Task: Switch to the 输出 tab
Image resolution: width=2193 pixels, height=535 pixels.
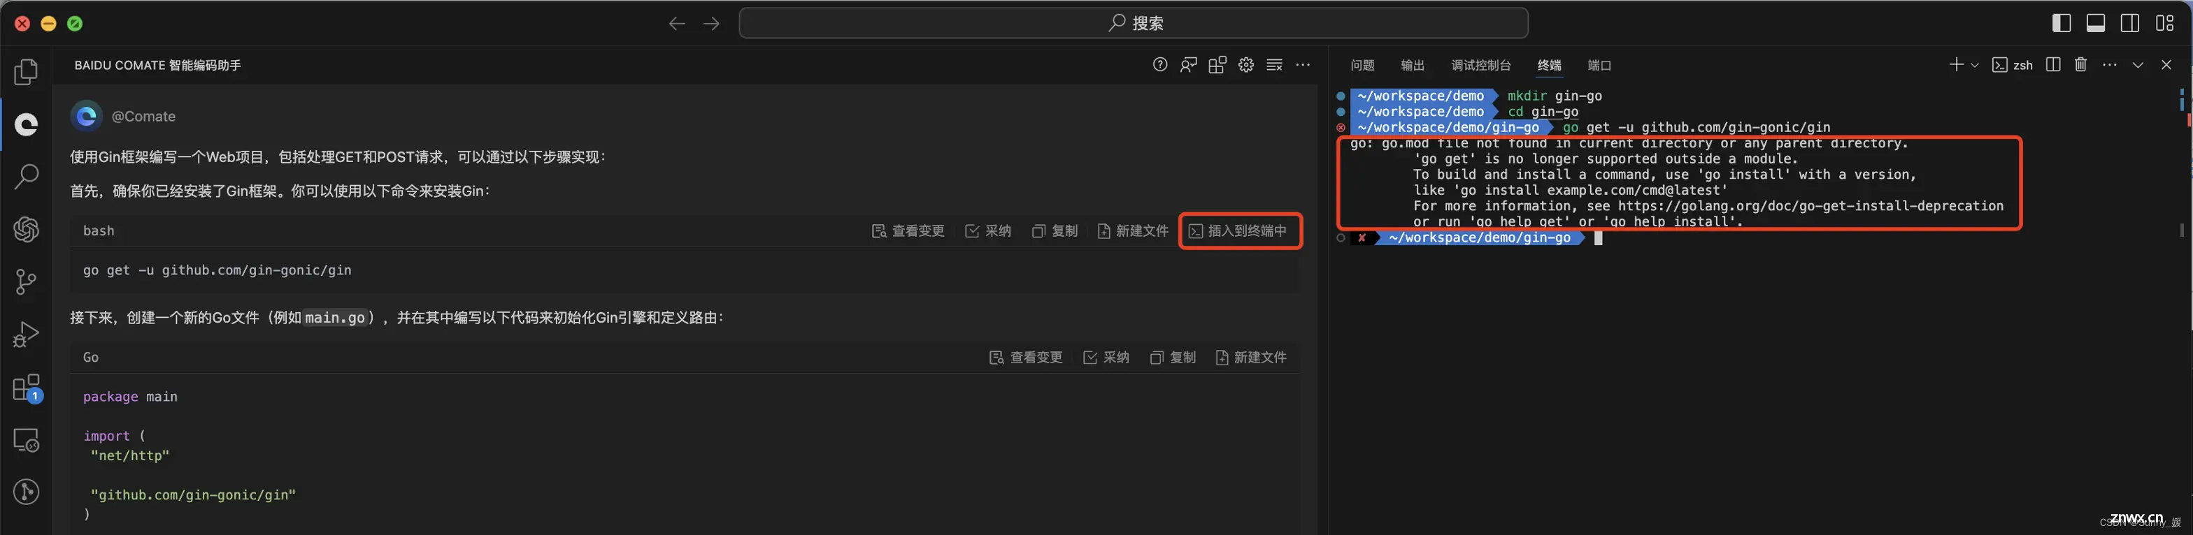Action: click(1413, 66)
